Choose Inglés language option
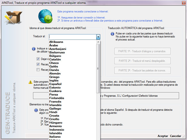Viewport: 187px width, 140px height. click(72, 80)
